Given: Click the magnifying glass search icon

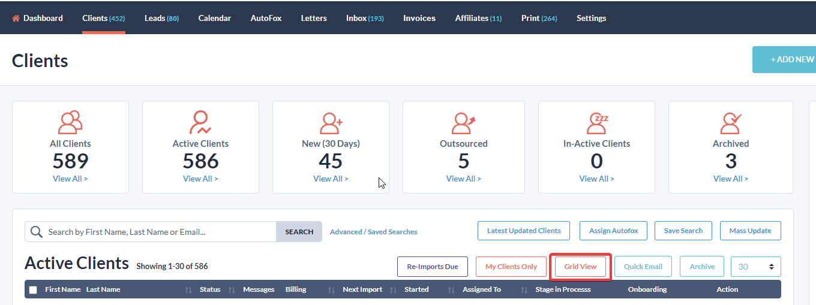Looking at the screenshot, I should tap(37, 232).
